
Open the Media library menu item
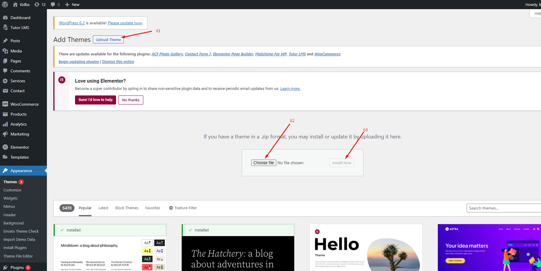[x=16, y=51]
